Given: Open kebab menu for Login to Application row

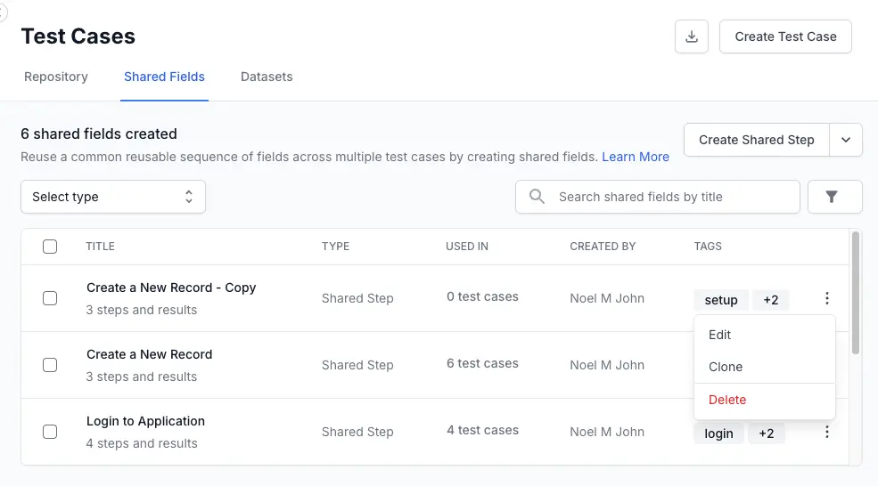Looking at the screenshot, I should click(x=826, y=432).
